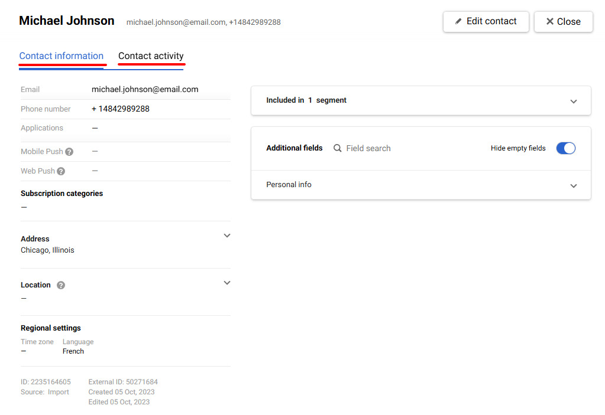Click michael.johnson@email.com next to the name
The image size is (605, 415).
tap(174, 22)
